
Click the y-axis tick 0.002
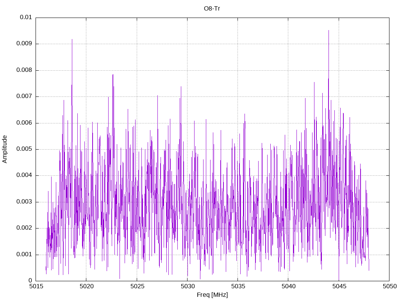click(24, 228)
